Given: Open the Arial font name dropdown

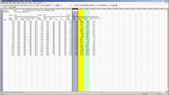Looking at the screenshot, I should click(x=70, y=5).
